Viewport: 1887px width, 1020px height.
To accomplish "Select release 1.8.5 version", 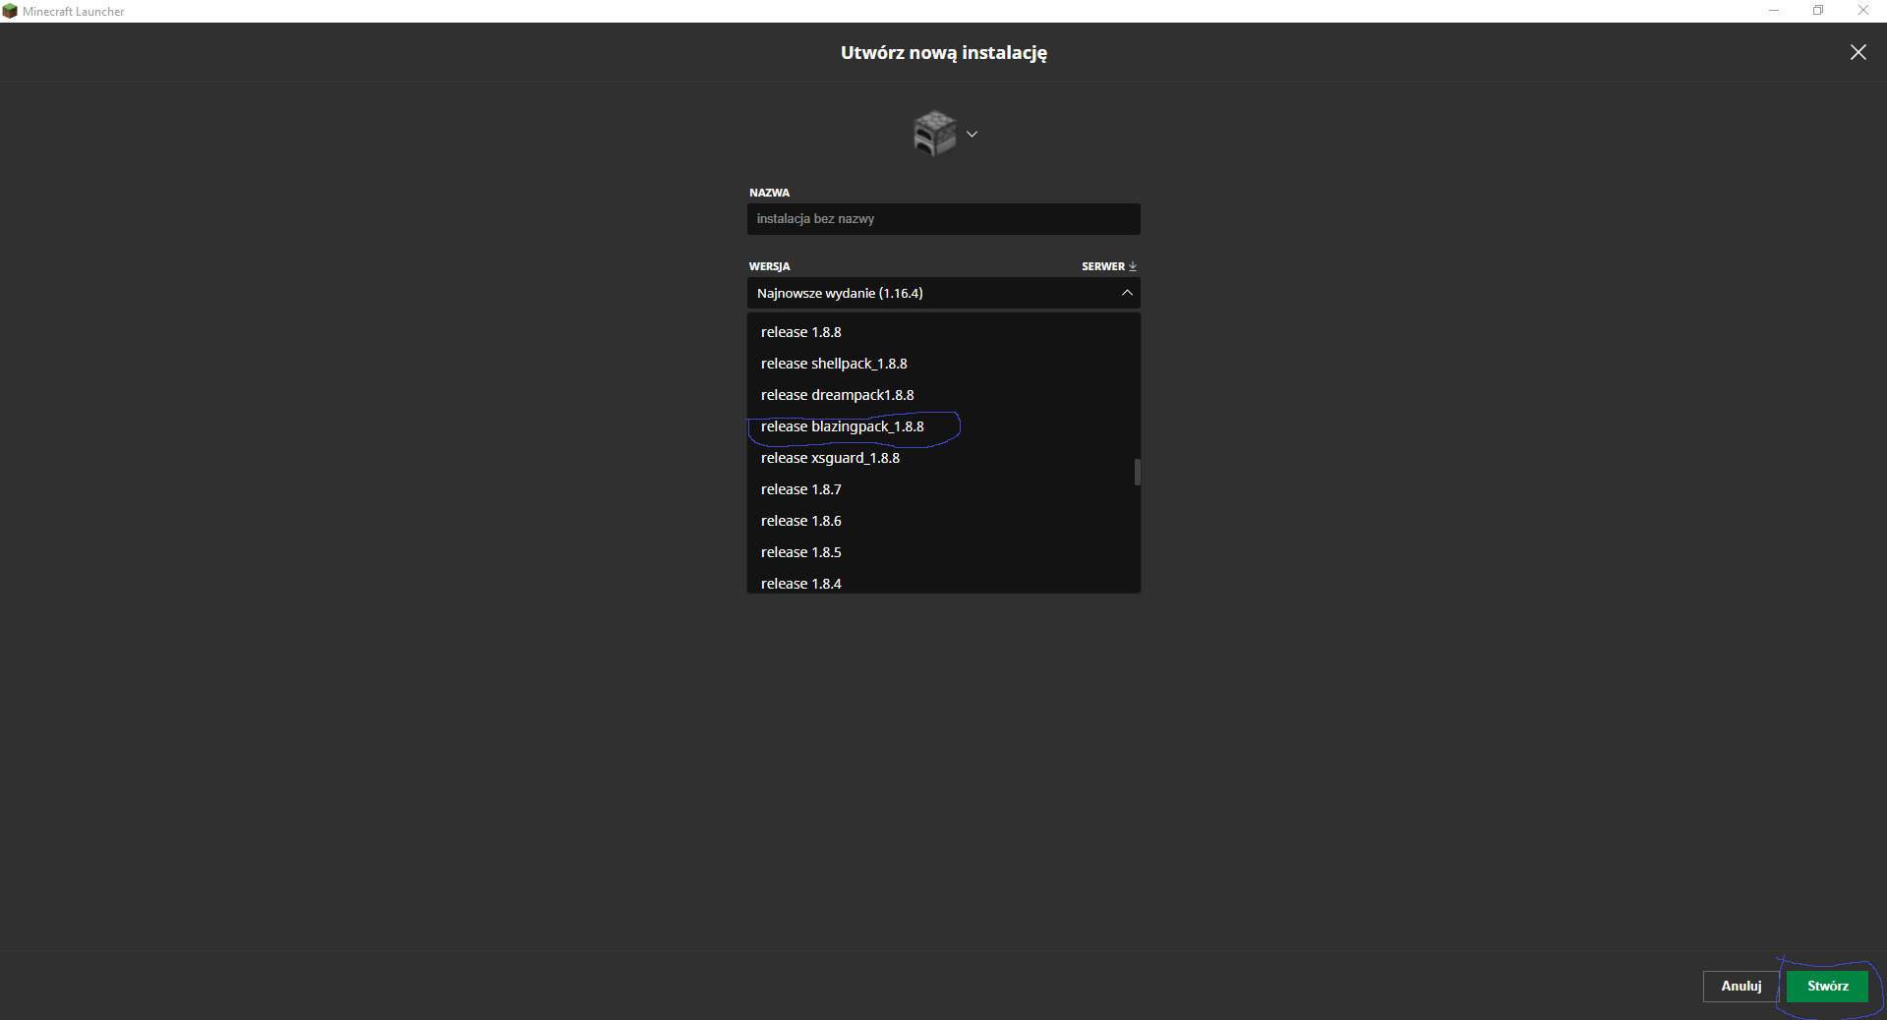I will pyautogui.click(x=943, y=552).
